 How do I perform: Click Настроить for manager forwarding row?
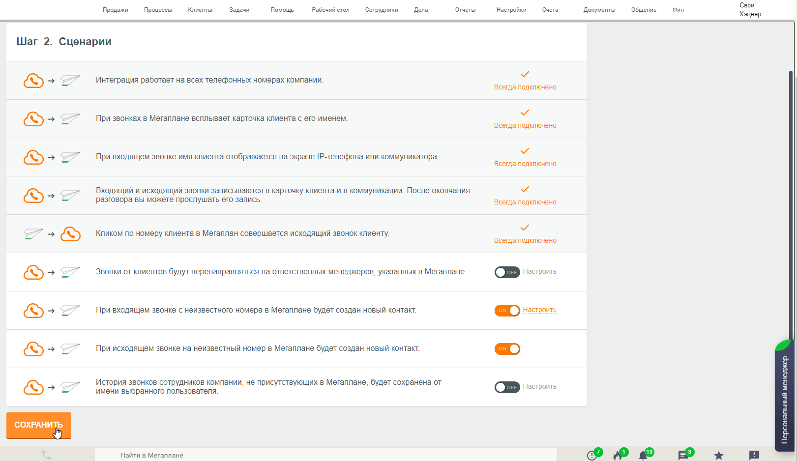[x=539, y=271]
